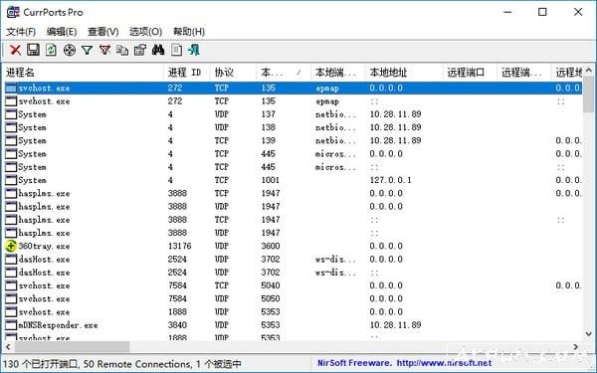Open properties with the toolbar properties icon
This screenshot has width=597, height=373.
pyautogui.click(x=140, y=50)
